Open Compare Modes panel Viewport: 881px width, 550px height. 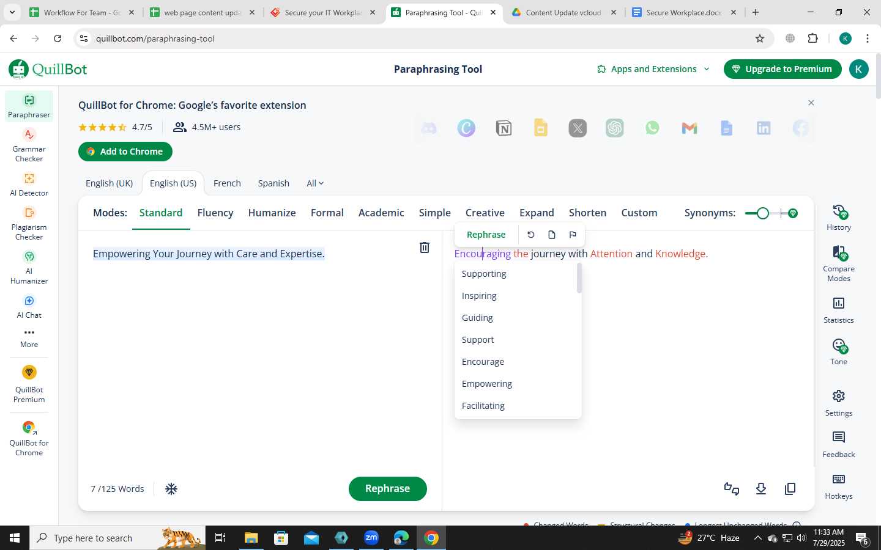[x=839, y=263]
